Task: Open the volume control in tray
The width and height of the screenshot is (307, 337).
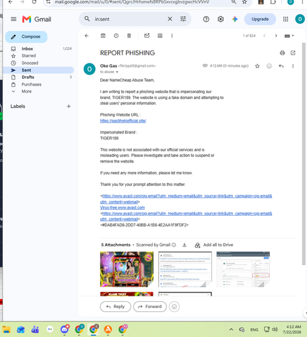Action: (275, 330)
